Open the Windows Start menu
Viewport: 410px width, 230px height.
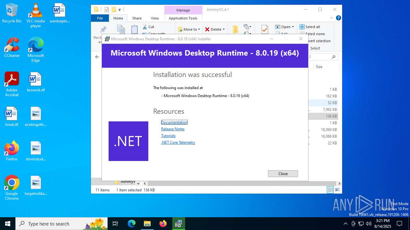(8, 224)
